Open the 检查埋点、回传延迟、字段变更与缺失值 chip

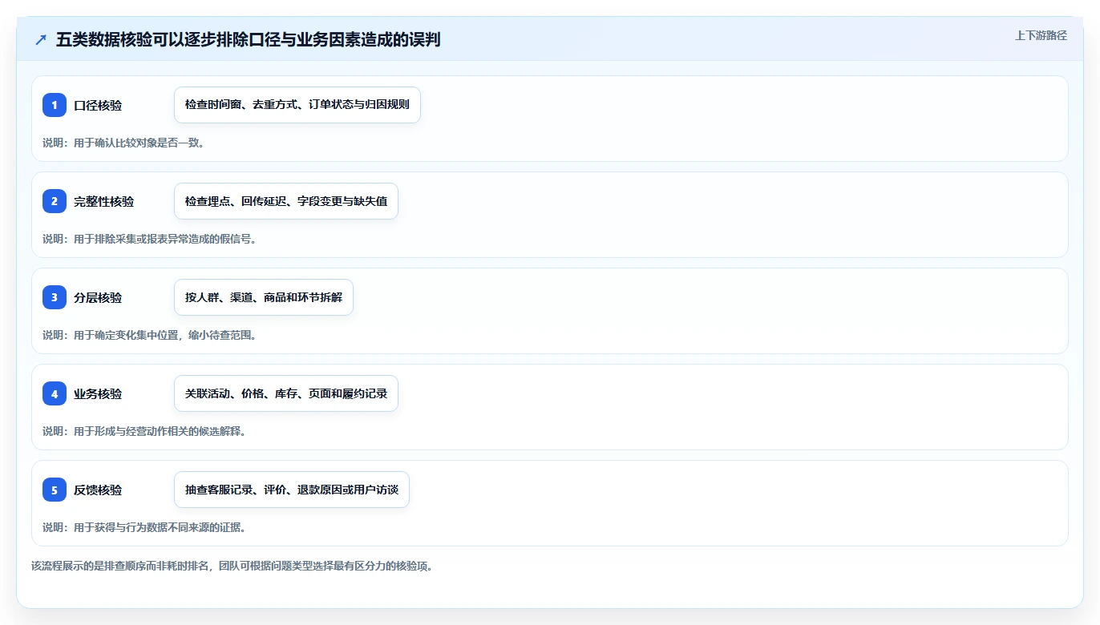286,201
